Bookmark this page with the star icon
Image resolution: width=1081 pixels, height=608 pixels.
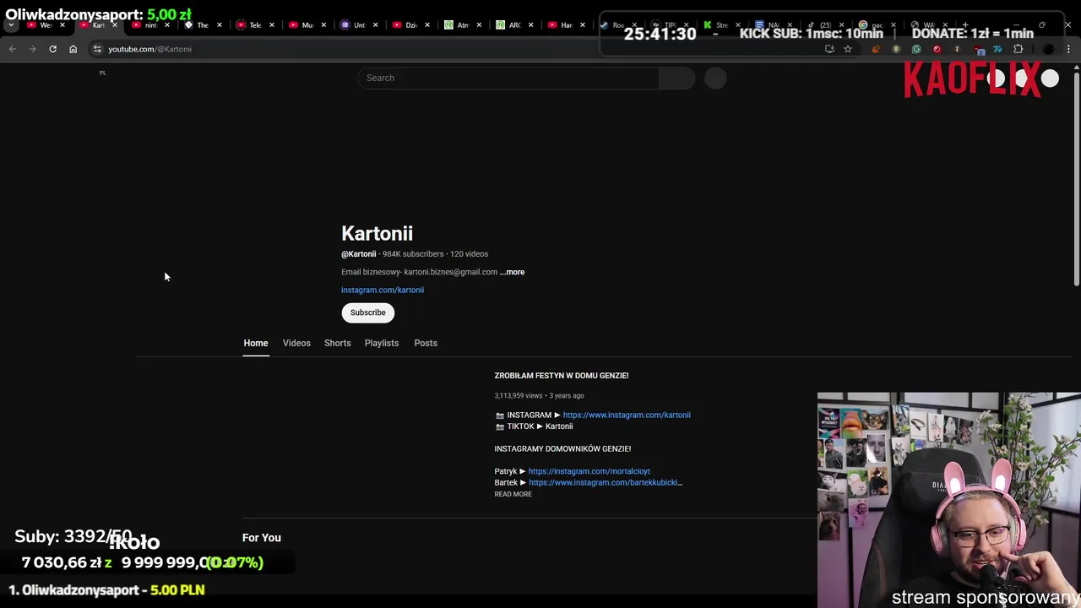(x=848, y=49)
